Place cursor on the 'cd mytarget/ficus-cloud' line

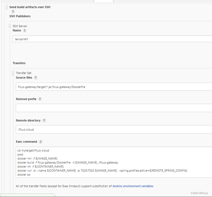pos(33,151)
